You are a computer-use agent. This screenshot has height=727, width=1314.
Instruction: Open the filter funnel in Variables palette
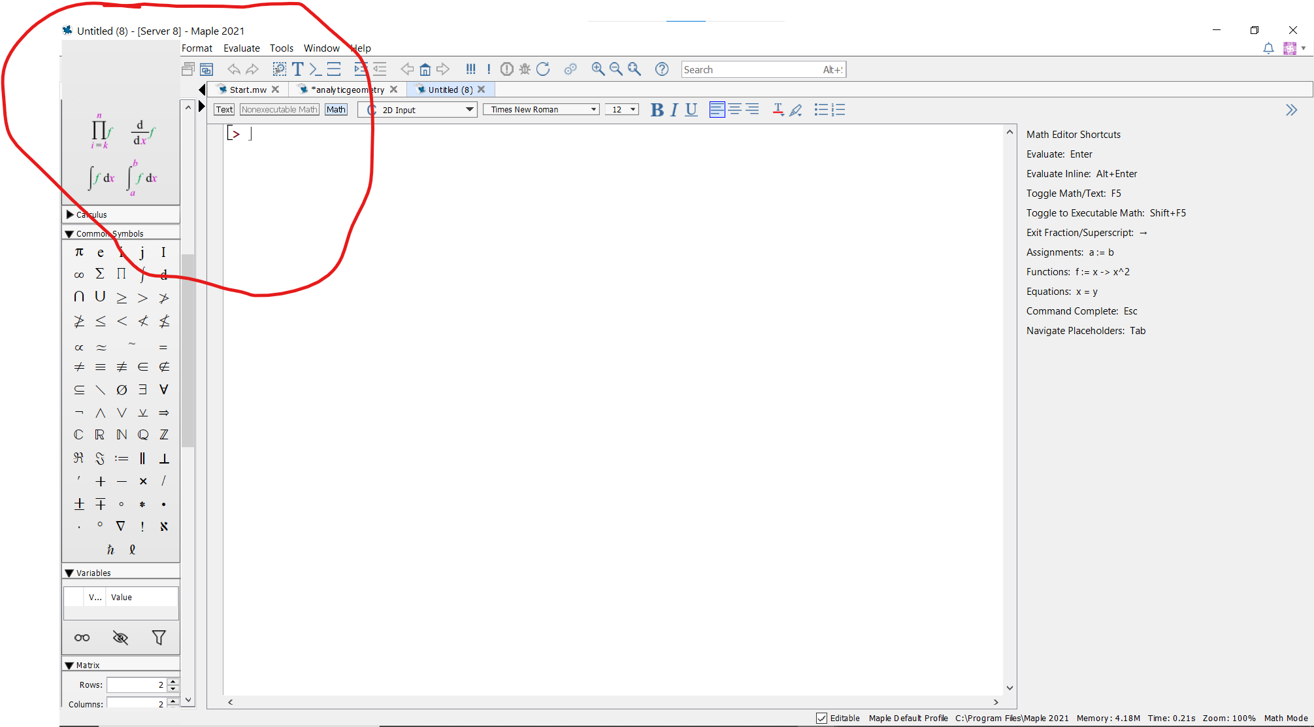pos(159,637)
